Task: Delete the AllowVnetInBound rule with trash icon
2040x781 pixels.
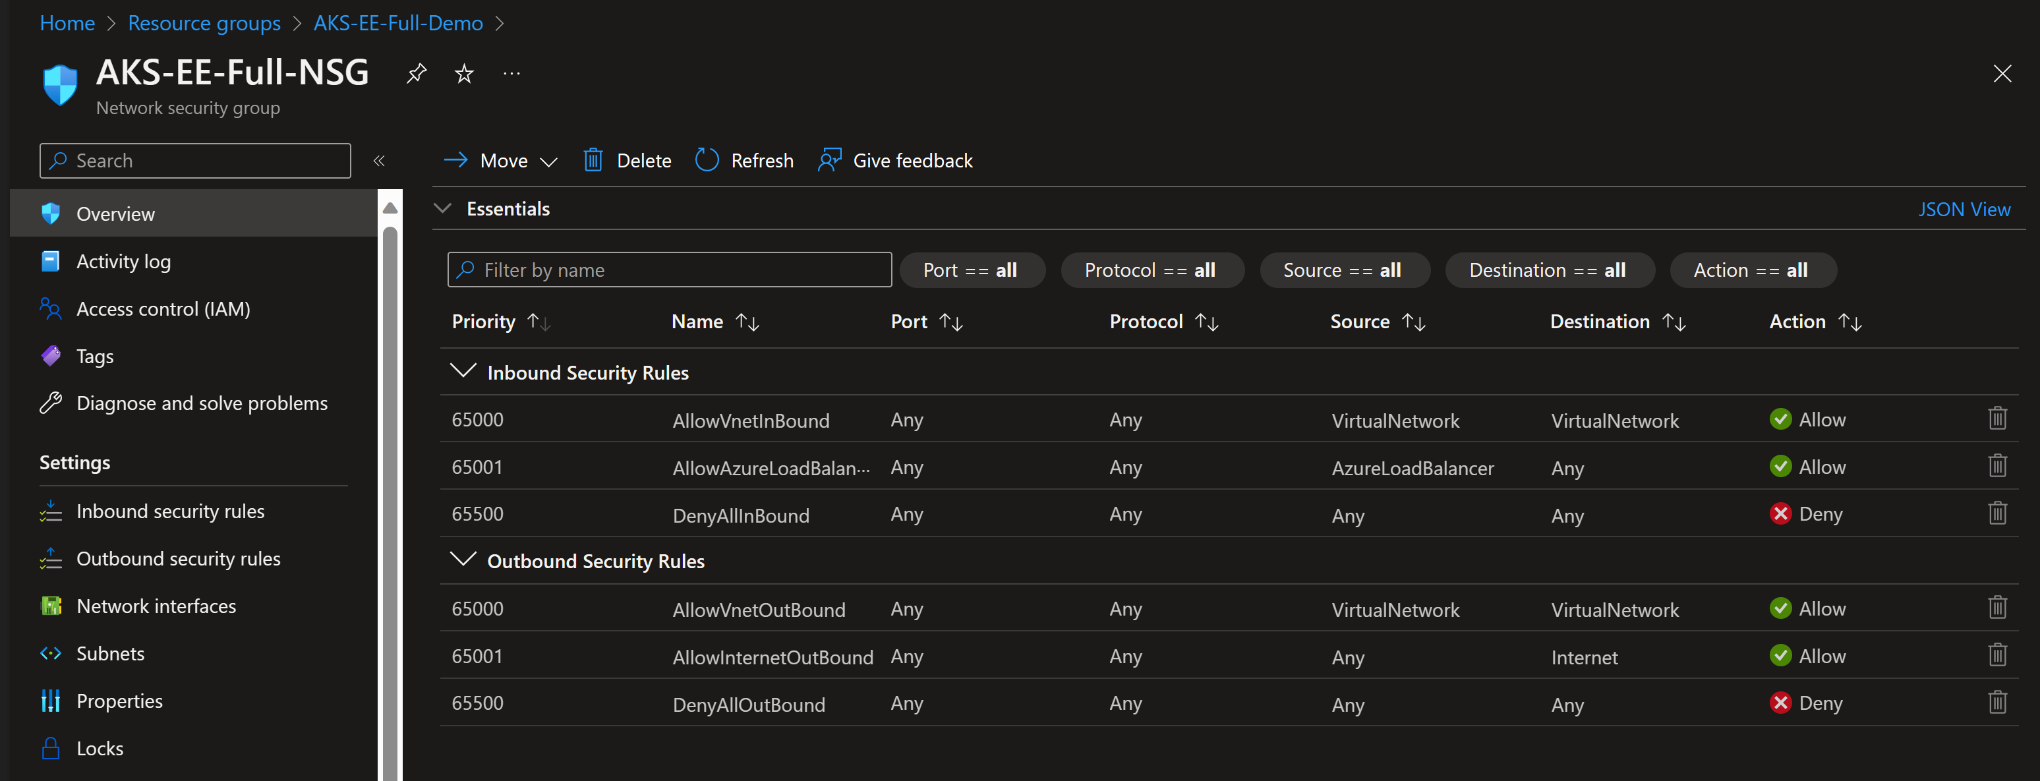Action: pos(1997,419)
